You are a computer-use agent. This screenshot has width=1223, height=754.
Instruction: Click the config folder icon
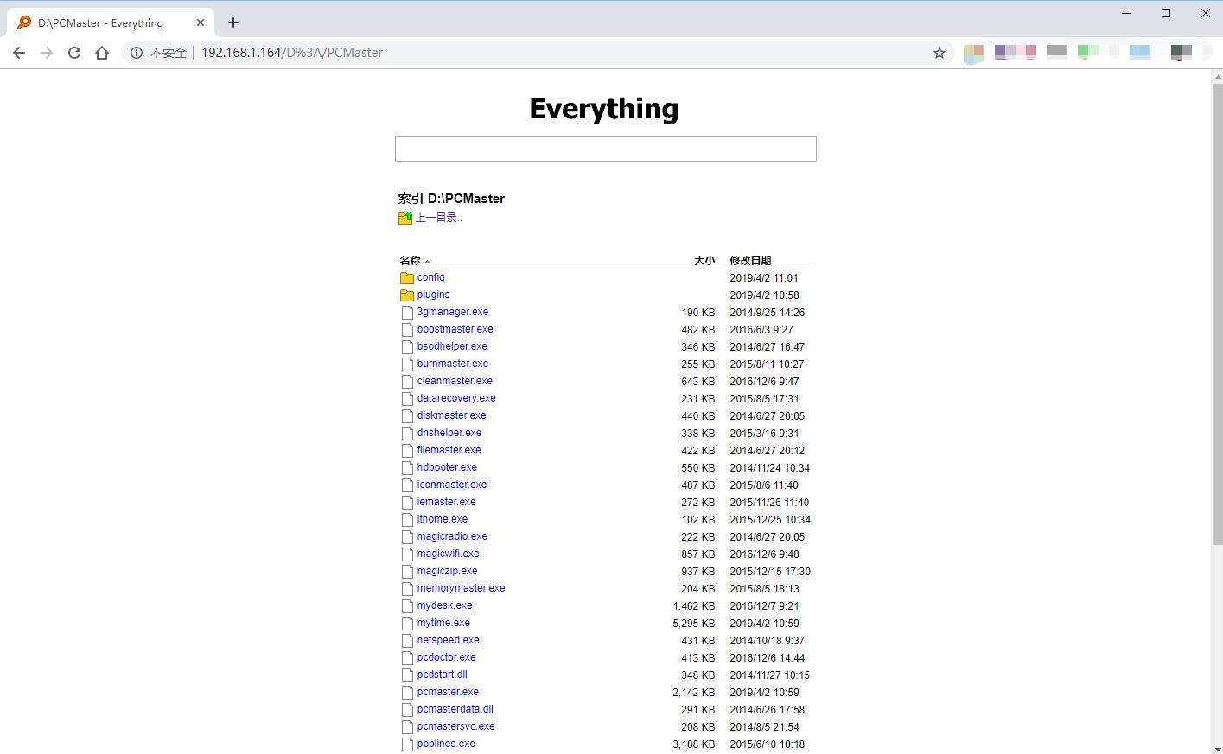[407, 277]
